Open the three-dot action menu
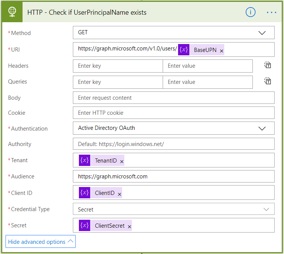This screenshot has width=284, height=254. pyautogui.click(x=271, y=12)
